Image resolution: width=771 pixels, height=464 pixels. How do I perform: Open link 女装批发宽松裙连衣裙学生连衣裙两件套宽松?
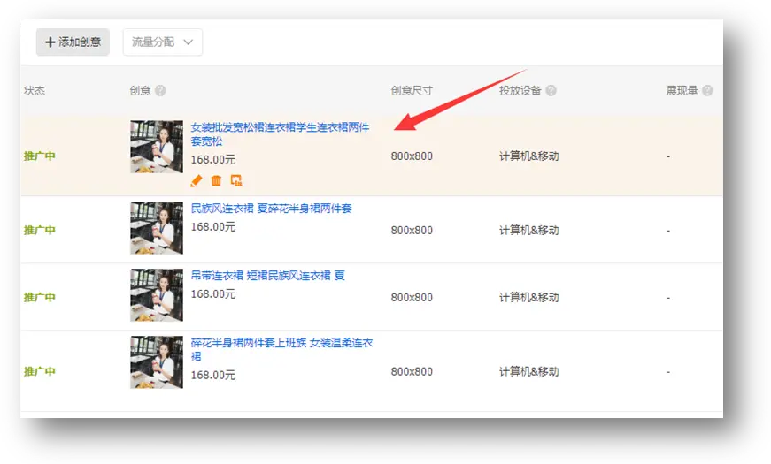tap(280, 134)
